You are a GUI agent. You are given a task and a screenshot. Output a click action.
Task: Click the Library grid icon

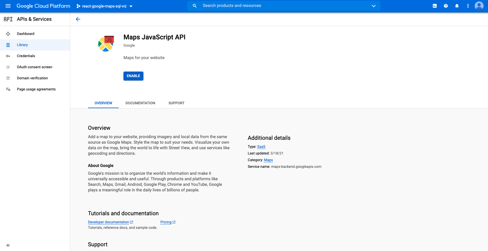(x=8, y=45)
